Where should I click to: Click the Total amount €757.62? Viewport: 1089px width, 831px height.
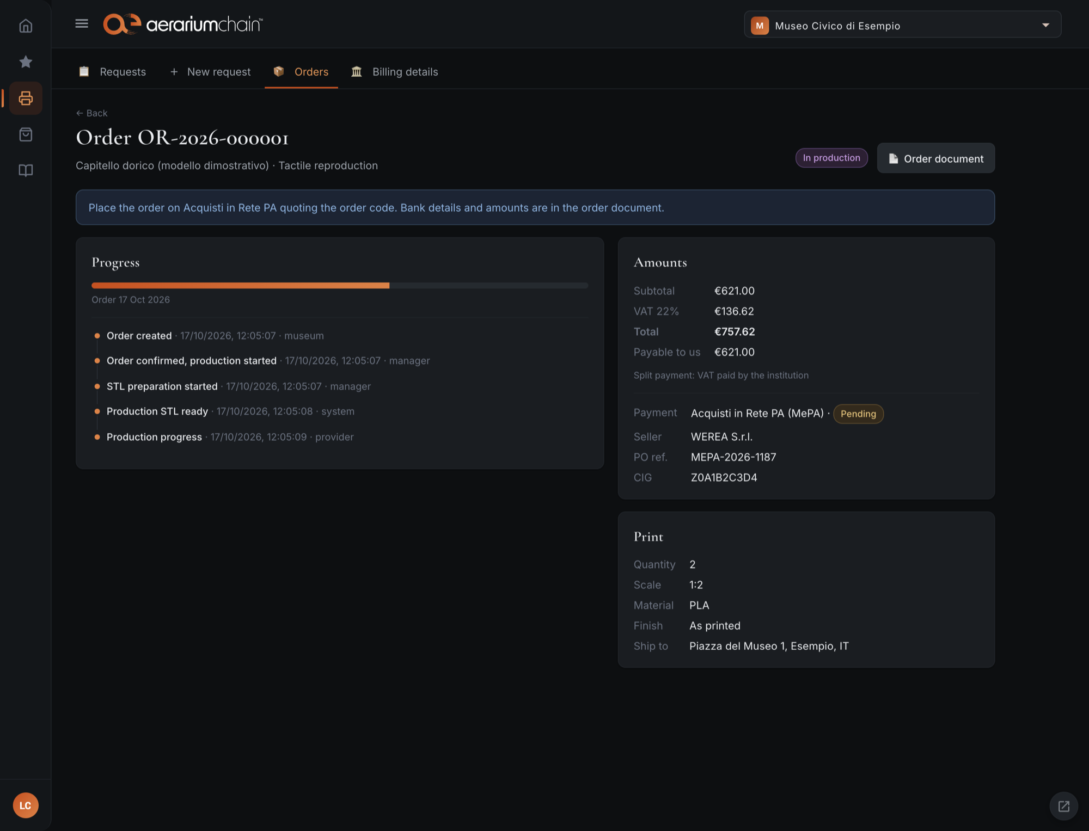(734, 331)
